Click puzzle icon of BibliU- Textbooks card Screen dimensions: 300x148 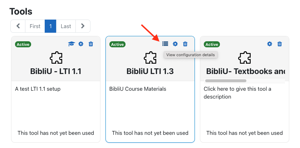pyautogui.click(x=245, y=58)
